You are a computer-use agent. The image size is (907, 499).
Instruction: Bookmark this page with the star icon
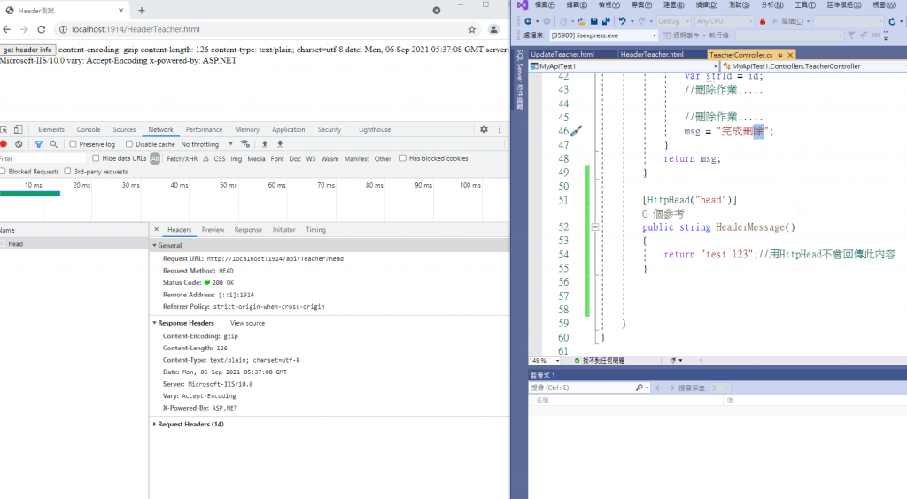pyautogui.click(x=473, y=29)
